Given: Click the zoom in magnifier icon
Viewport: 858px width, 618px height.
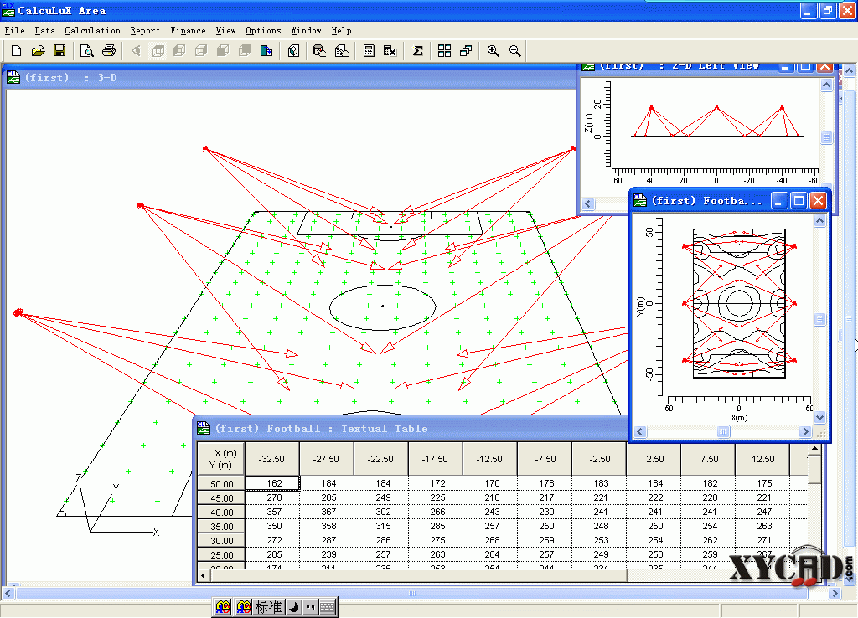Looking at the screenshot, I should [493, 51].
